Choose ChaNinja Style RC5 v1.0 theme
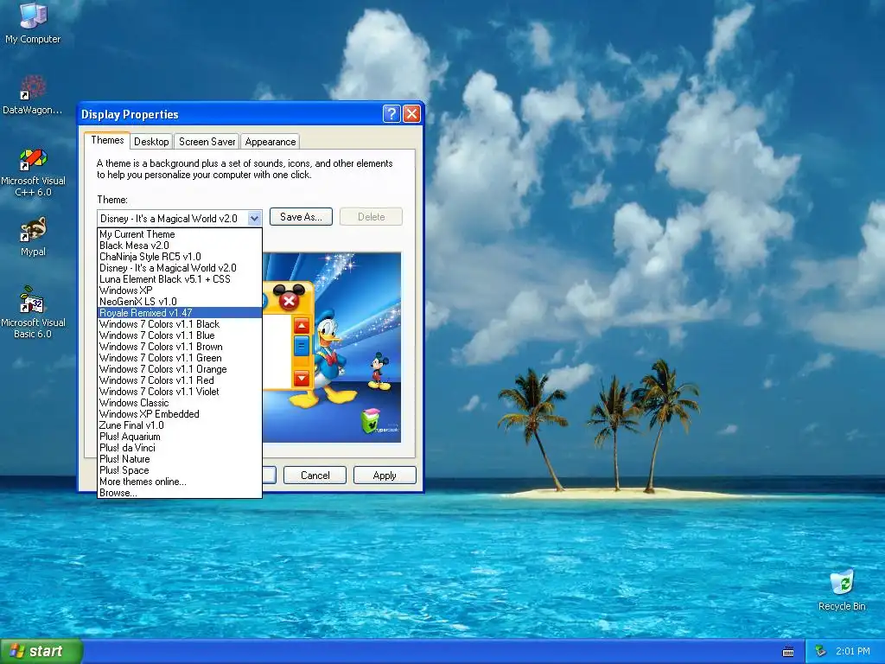885x664 pixels. [180, 257]
